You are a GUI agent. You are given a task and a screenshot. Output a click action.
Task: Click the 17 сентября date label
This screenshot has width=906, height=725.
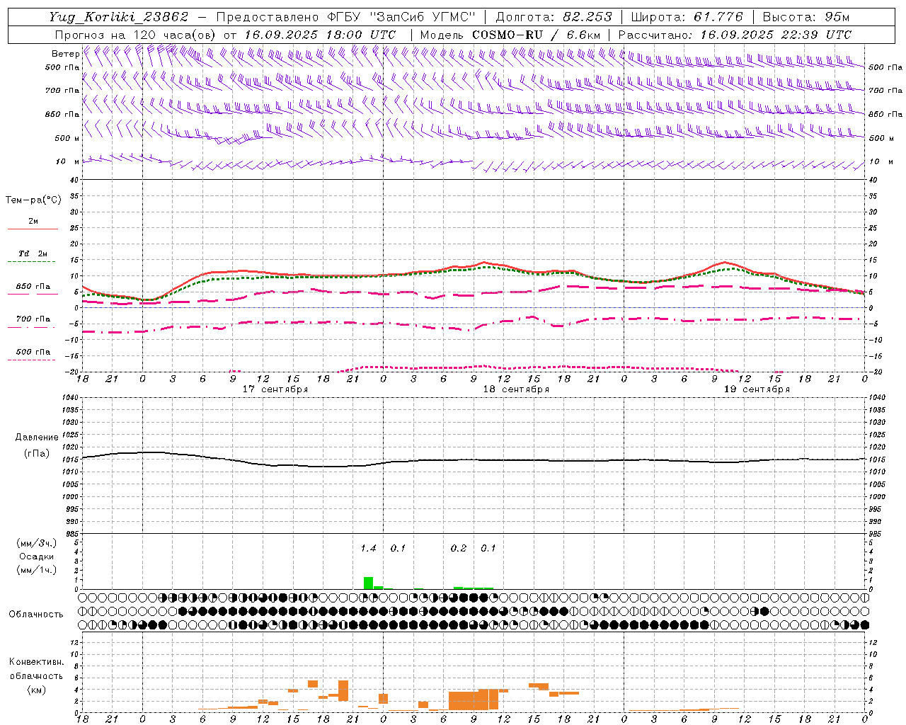pyautogui.click(x=275, y=389)
